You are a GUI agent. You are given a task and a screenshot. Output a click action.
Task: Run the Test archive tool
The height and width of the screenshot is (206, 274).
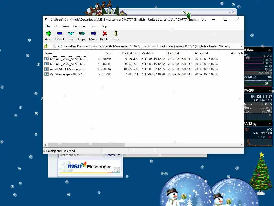tap(71, 34)
